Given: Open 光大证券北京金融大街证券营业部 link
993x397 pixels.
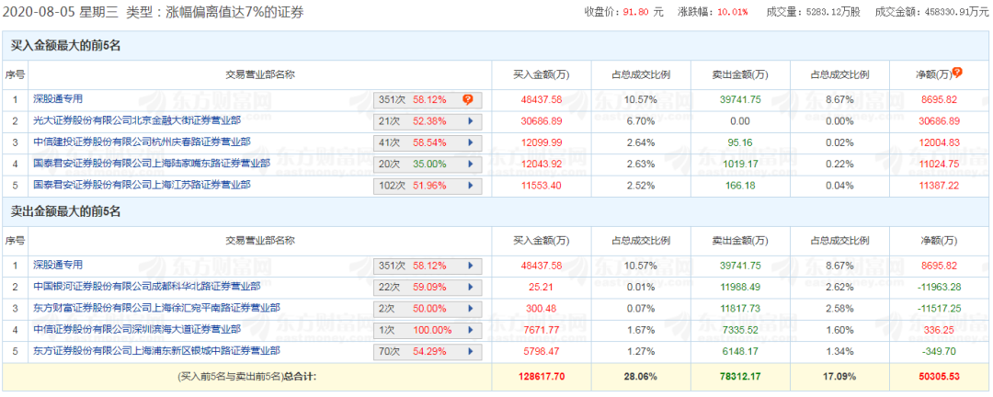Looking at the screenshot, I should pyautogui.click(x=137, y=120).
